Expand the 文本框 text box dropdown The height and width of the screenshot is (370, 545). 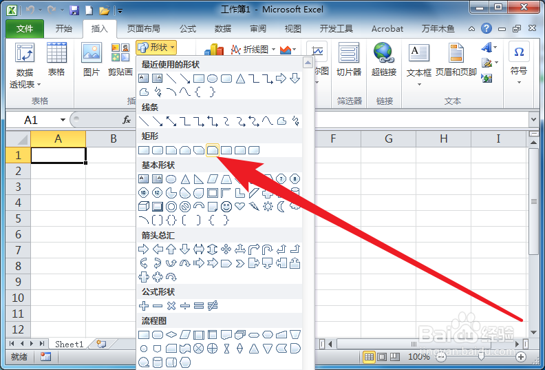click(419, 84)
